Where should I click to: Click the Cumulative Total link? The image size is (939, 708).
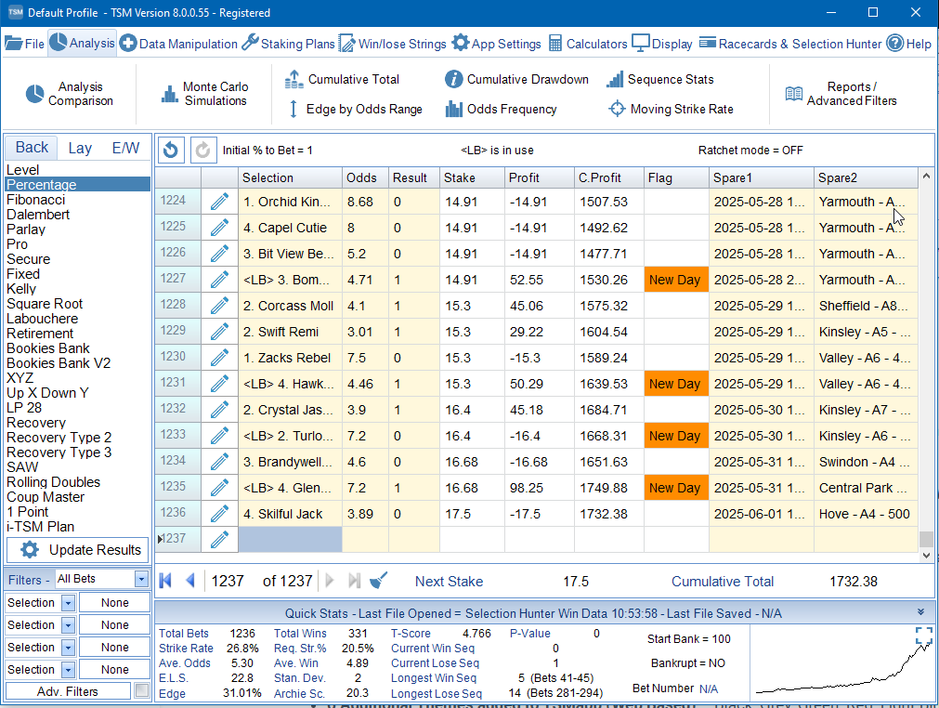tap(723, 581)
